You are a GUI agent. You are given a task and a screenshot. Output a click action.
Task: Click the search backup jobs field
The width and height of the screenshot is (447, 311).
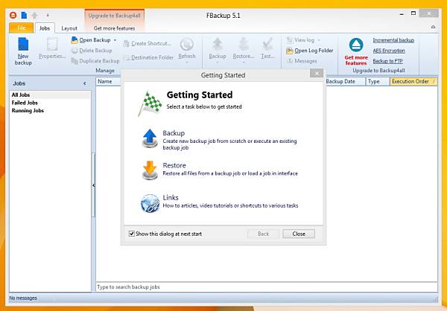[x=267, y=287]
